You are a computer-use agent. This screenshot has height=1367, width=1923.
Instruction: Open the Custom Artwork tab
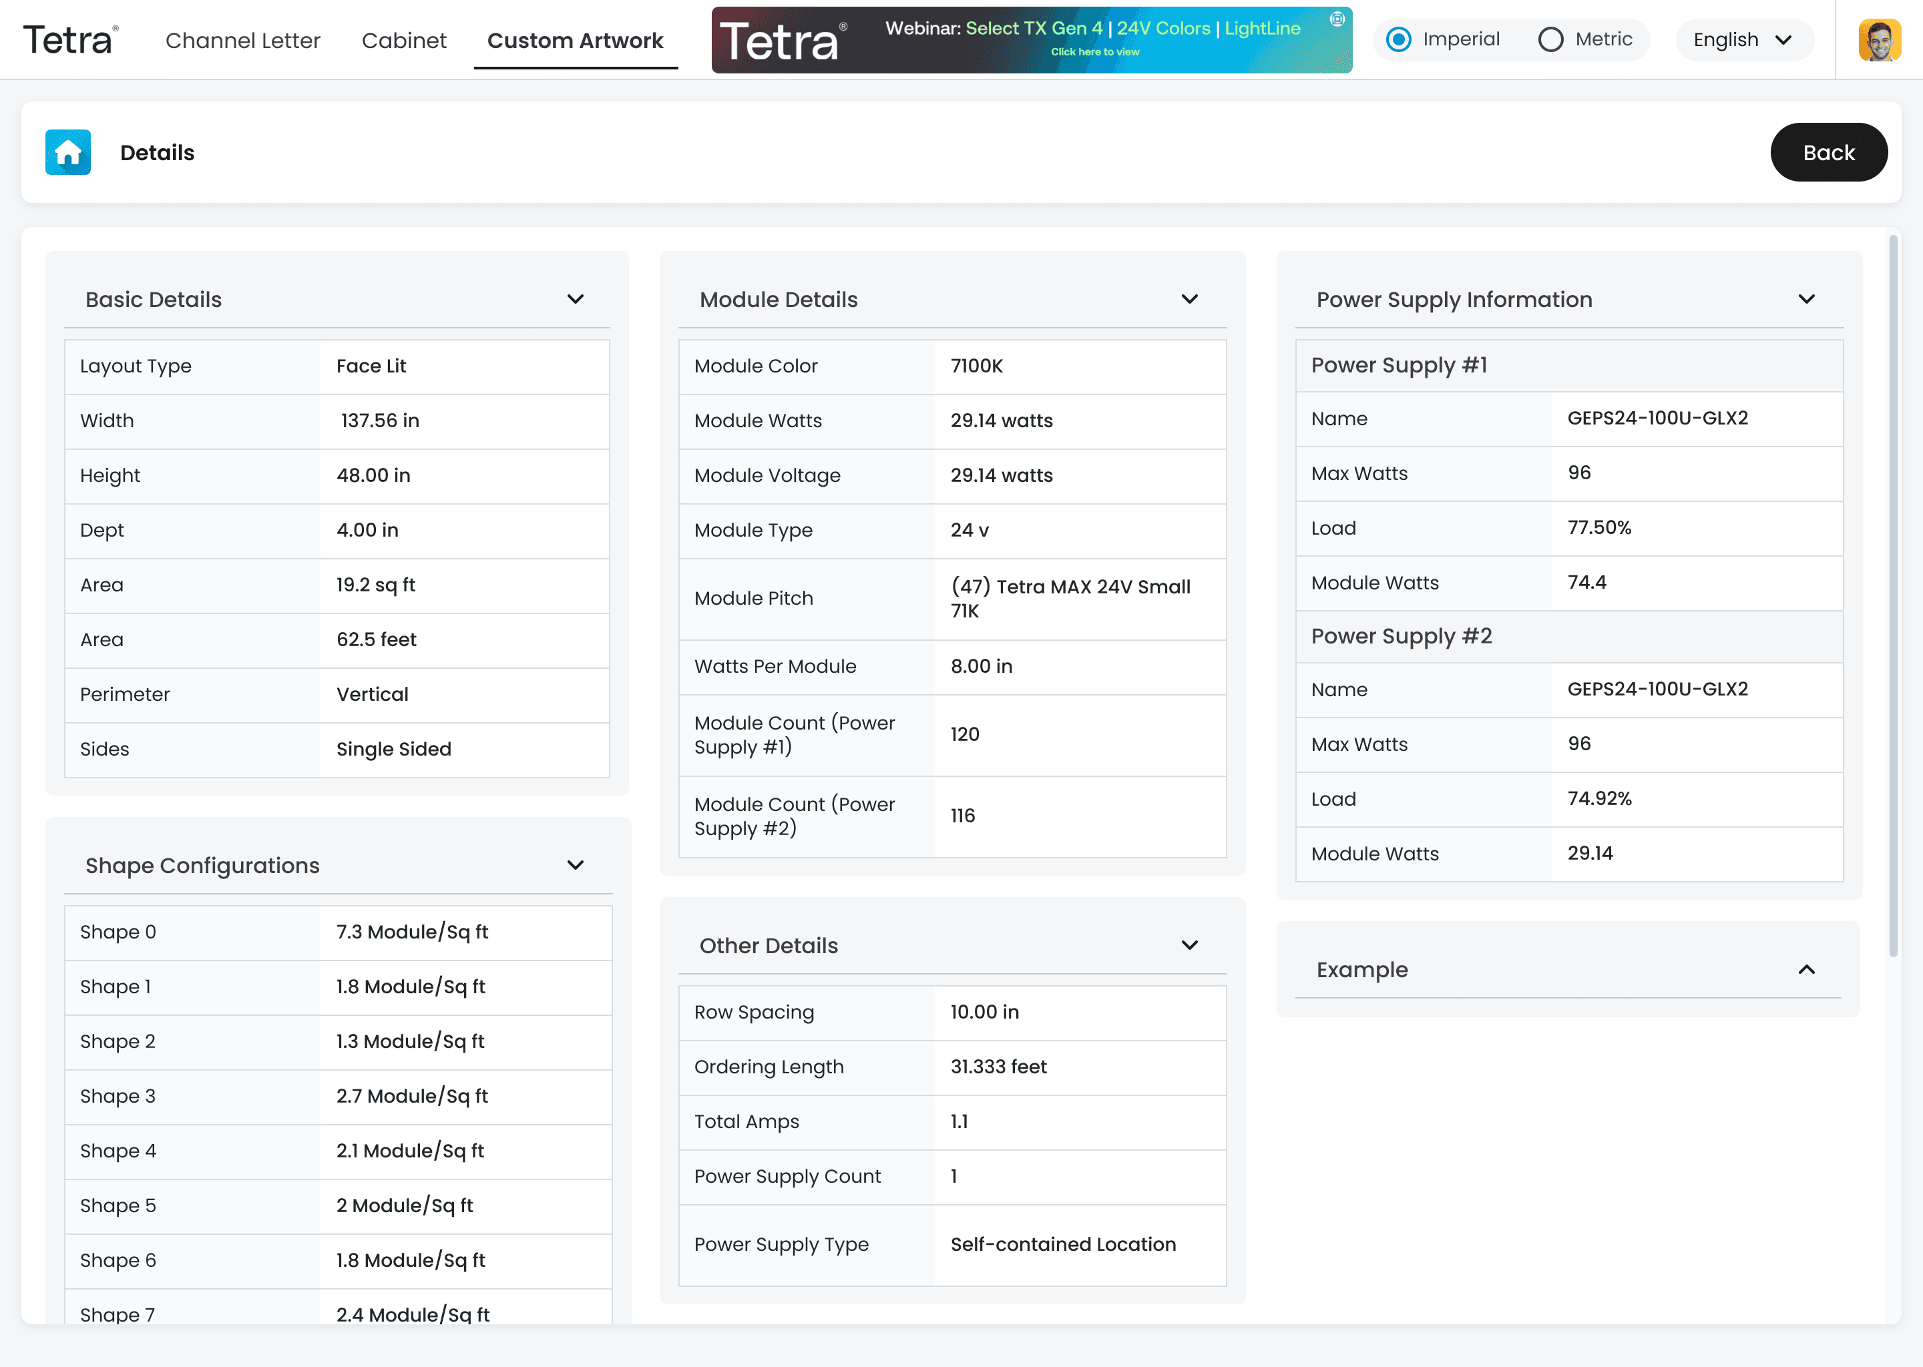click(x=575, y=41)
